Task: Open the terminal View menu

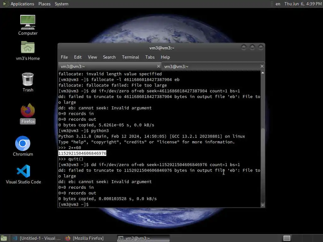Action: pyautogui.click(x=92, y=57)
